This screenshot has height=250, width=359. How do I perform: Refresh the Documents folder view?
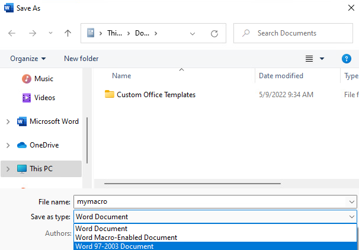214,34
